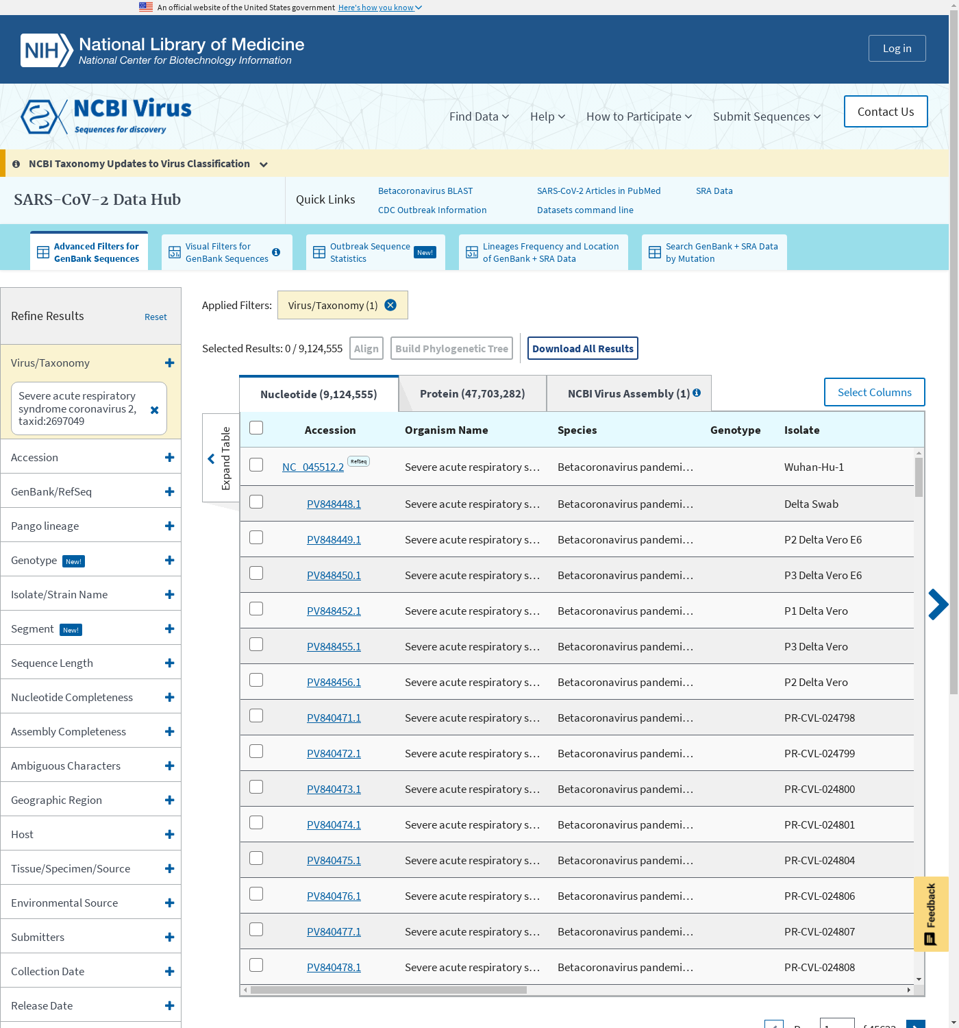Click the US flag icon
Viewport: 959px width, 1028px height.
(x=146, y=7)
